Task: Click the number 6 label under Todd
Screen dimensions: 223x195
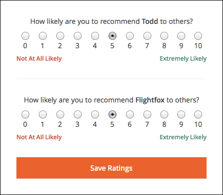Action: pyautogui.click(x=130, y=46)
